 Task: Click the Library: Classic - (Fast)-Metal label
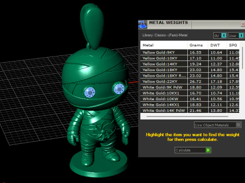tap(165, 35)
